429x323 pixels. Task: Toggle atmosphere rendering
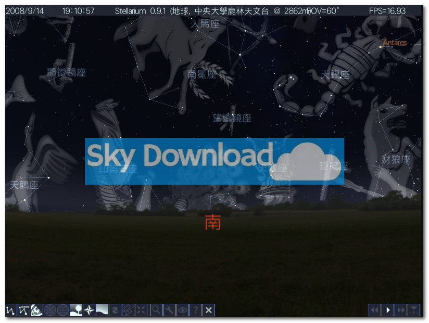102,310
